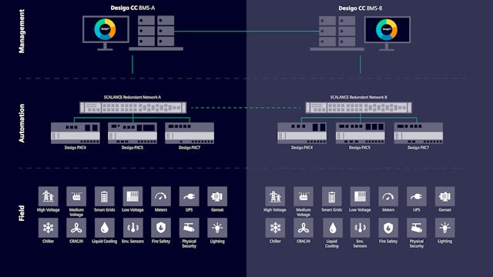This screenshot has width=493, height=277.
Task: Click the SCALANCE Redundant Network B switch
Action: [358, 108]
